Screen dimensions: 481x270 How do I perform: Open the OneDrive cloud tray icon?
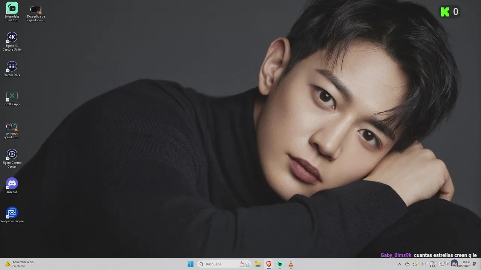pos(407,264)
